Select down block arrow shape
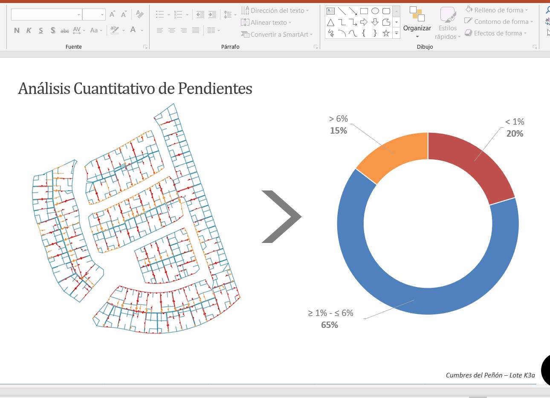Viewport: 550px width, 398px height. 375,22
